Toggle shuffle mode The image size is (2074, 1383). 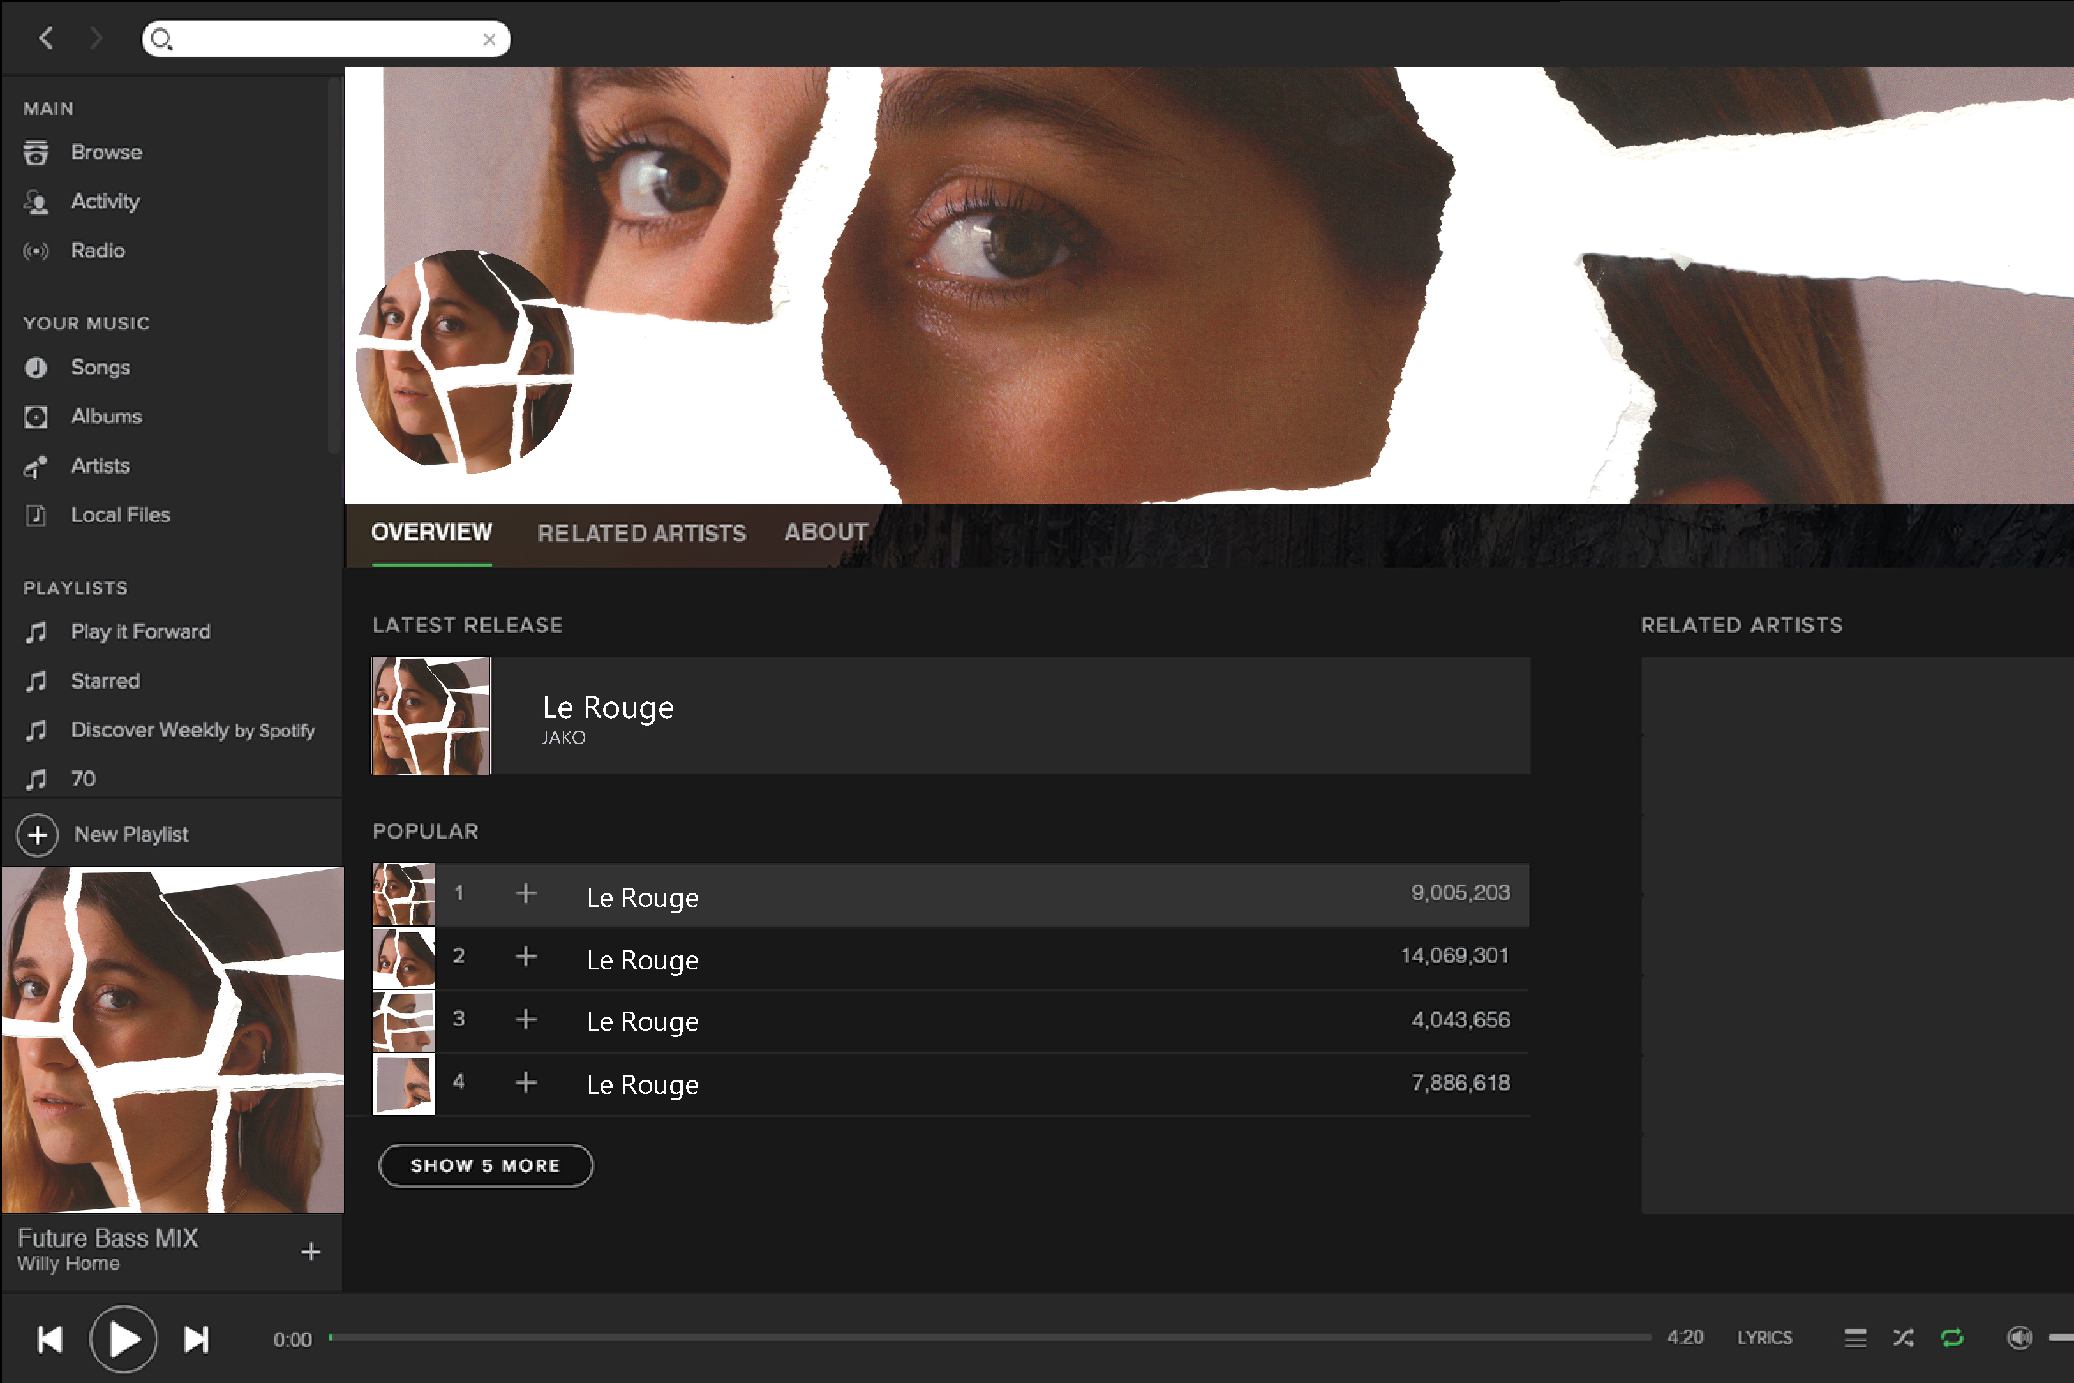tap(1903, 1338)
